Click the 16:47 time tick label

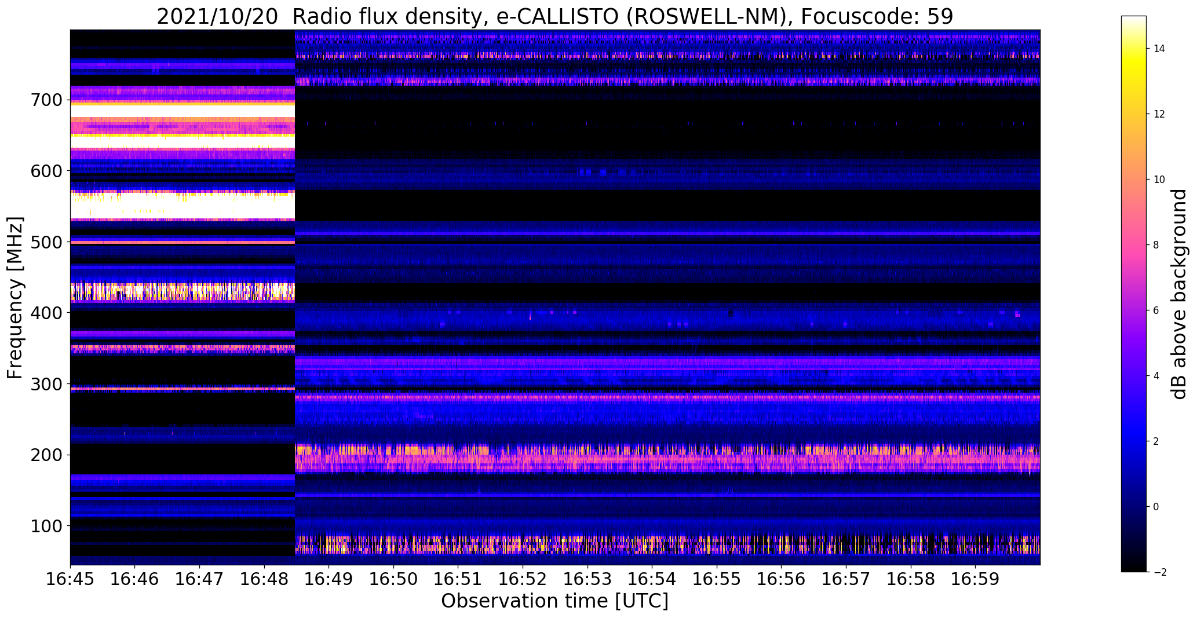200,579
